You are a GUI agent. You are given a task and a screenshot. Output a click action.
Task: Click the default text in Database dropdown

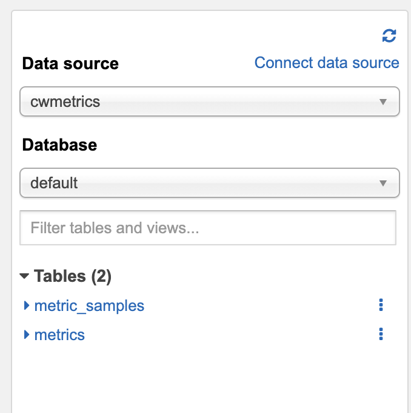tap(54, 183)
